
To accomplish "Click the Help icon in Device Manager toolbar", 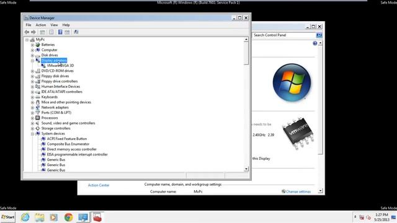I will point(60,32).
